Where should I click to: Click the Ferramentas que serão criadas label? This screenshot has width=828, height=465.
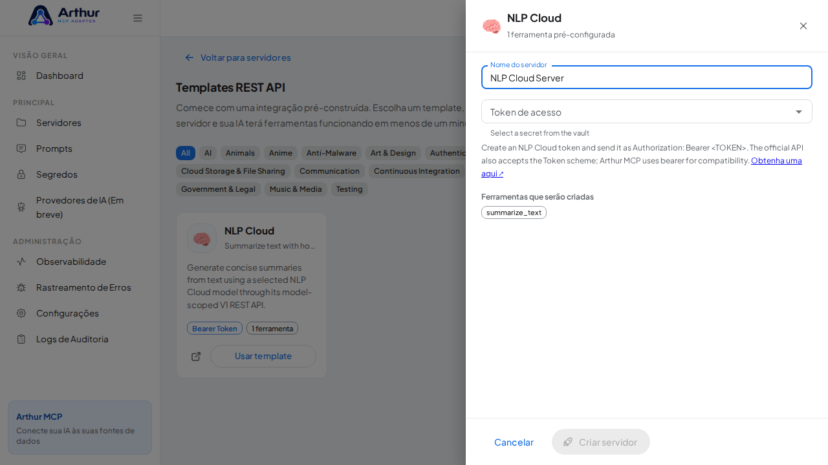(538, 196)
